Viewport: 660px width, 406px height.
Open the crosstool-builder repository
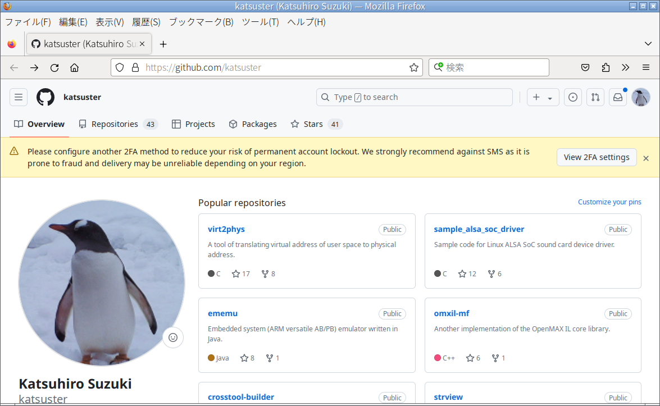click(241, 397)
